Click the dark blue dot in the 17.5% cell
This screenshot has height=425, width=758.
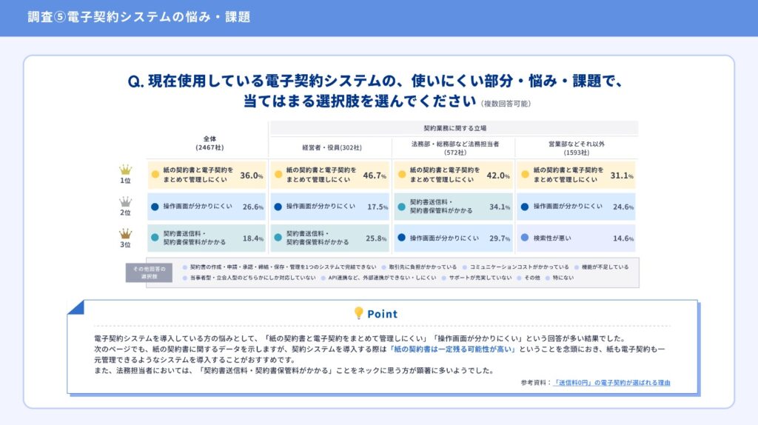[x=278, y=207]
